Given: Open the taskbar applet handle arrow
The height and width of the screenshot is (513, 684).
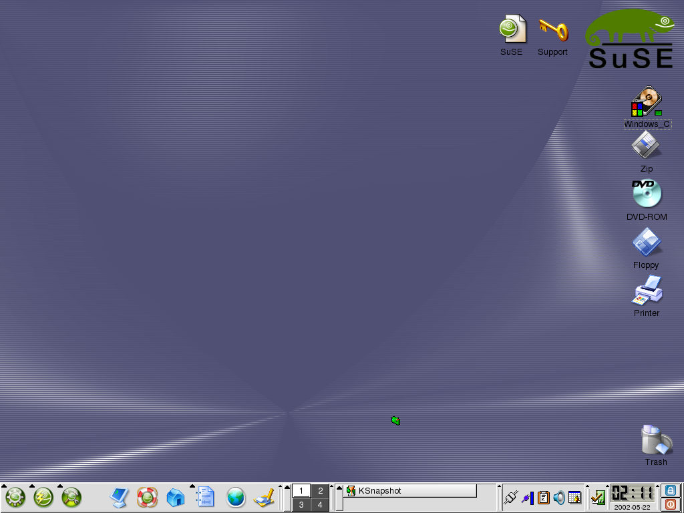Looking at the screenshot, I should (x=331, y=486).
